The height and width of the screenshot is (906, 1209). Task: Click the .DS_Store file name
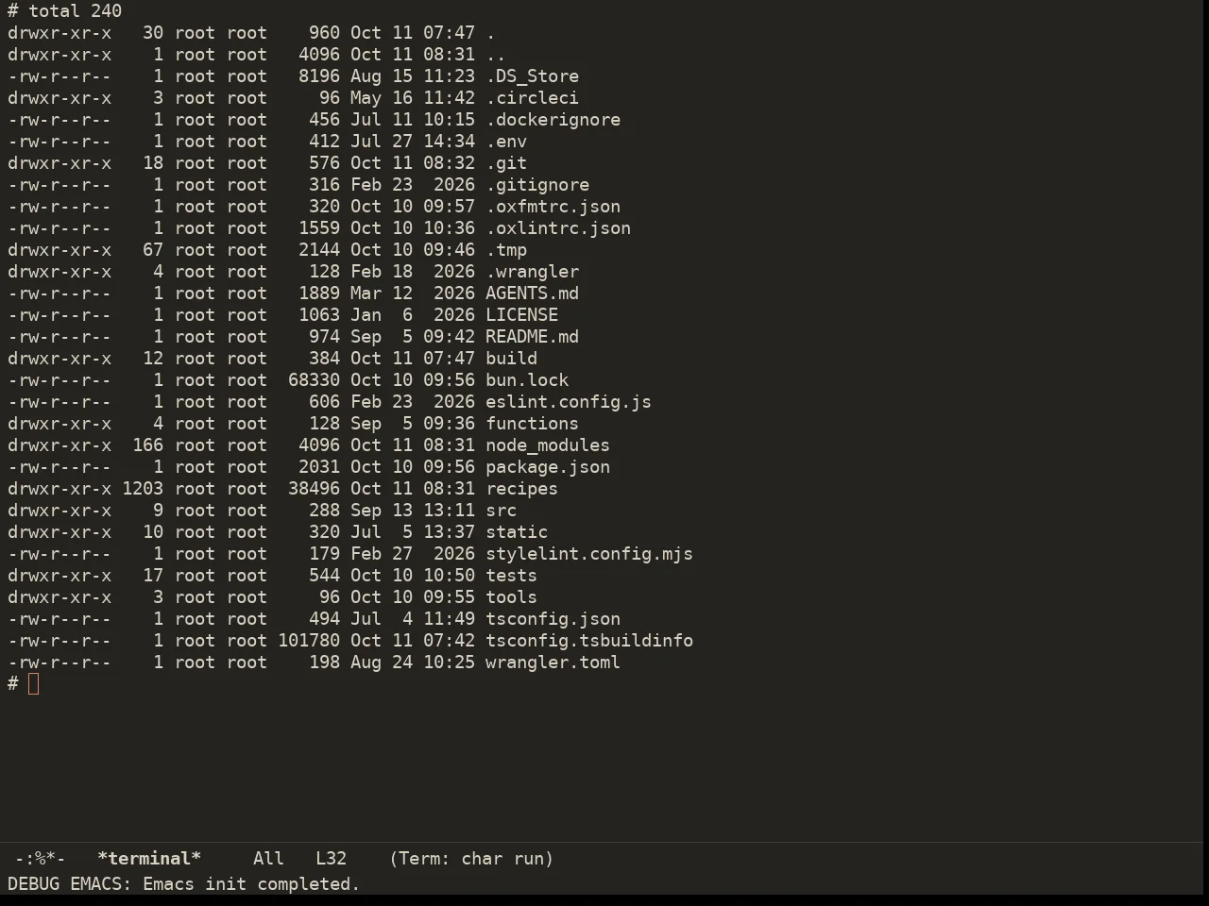(x=532, y=76)
